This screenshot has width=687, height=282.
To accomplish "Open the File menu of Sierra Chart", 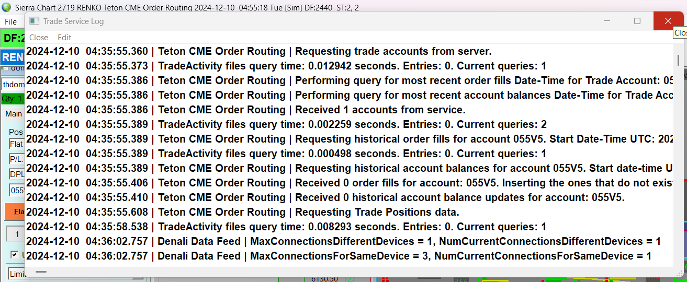I will (x=10, y=22).
